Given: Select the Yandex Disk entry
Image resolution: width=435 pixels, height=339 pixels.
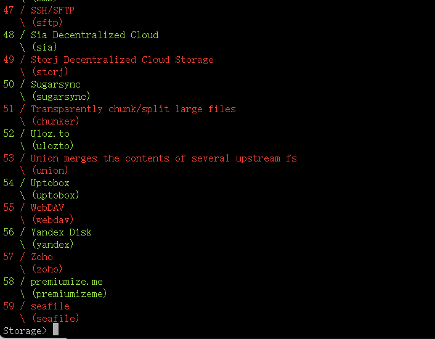Looking at the screenshot, I should pyautogui.click(x=47, y=232).
